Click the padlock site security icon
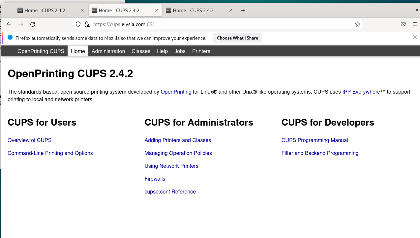Screen dimensions: 420x238 87,24
